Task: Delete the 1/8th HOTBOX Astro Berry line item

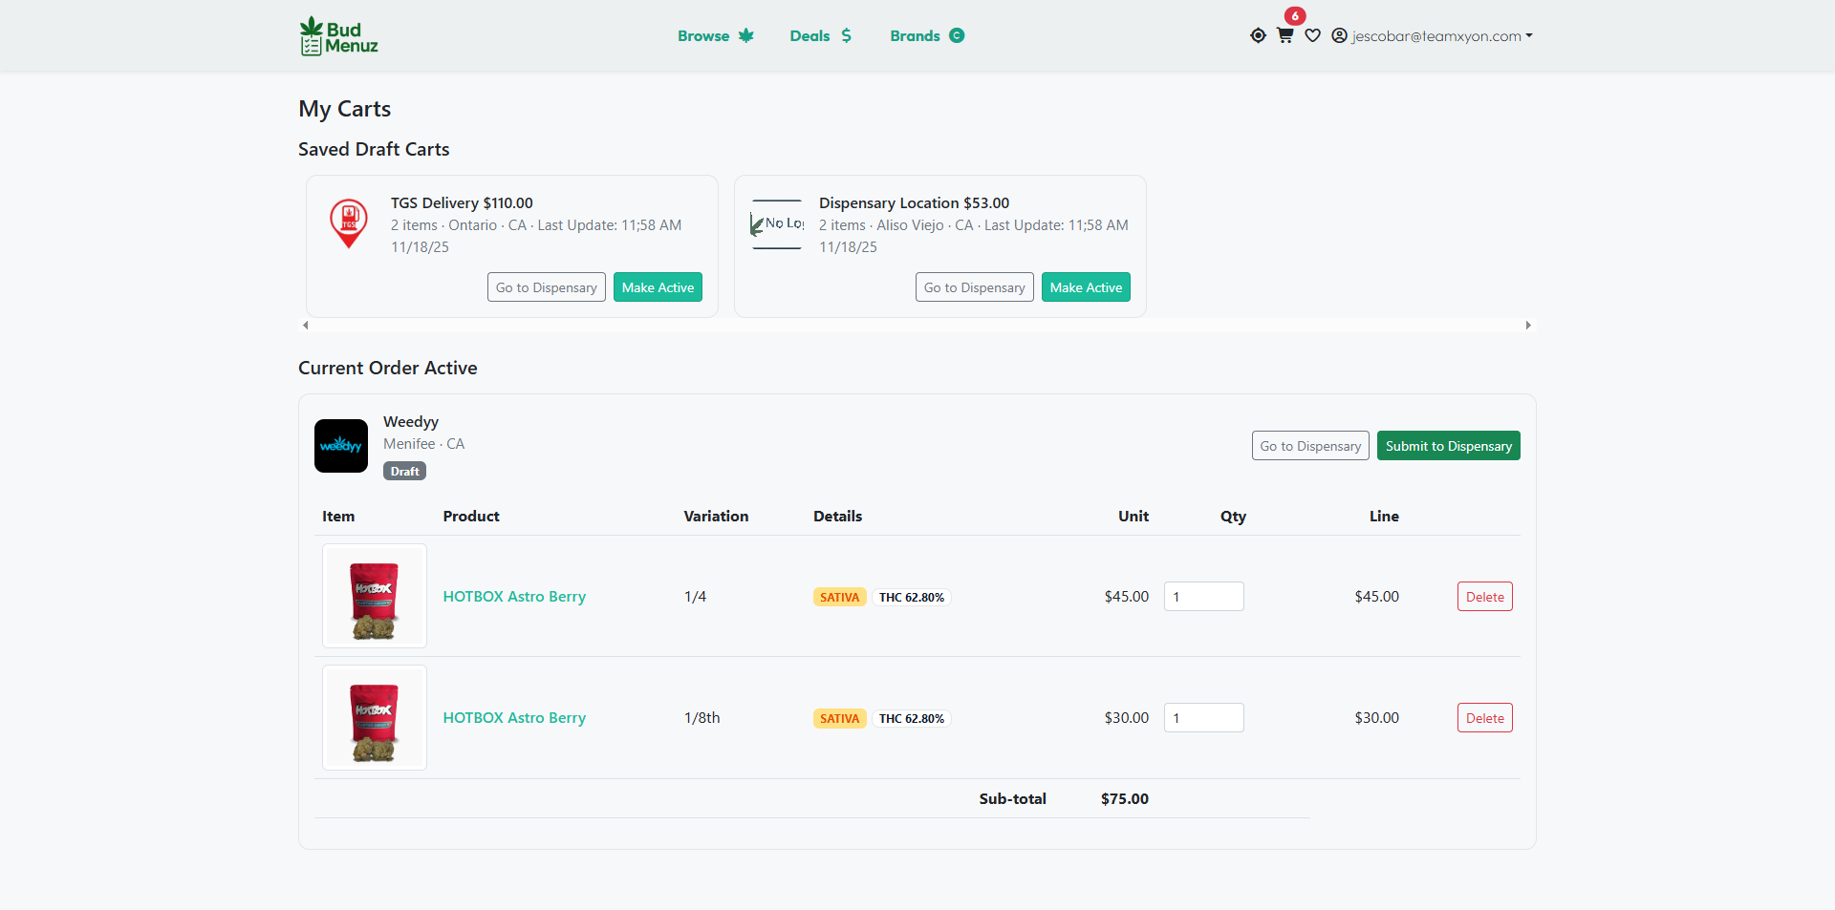Action: coord(1484,717)
